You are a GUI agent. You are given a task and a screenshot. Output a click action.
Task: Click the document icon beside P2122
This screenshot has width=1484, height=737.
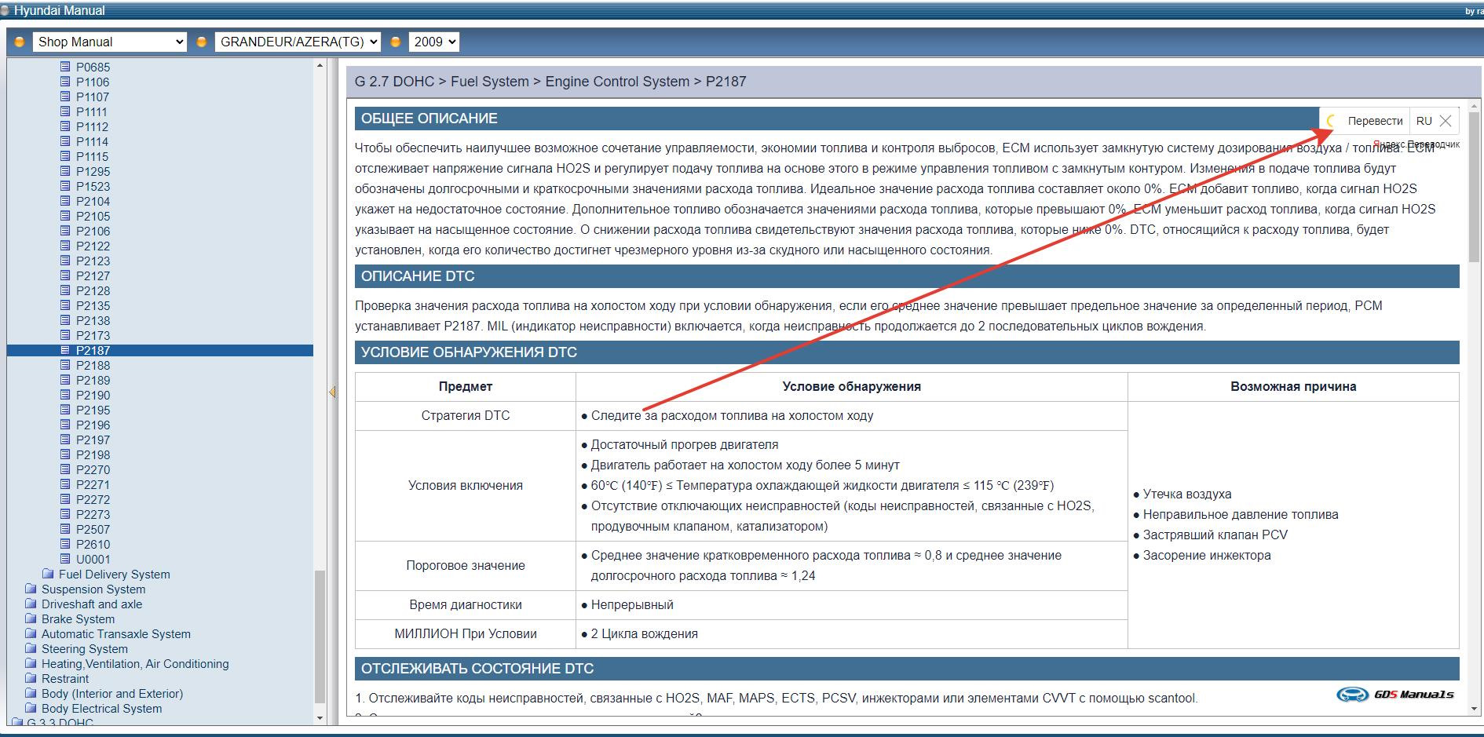66,246
